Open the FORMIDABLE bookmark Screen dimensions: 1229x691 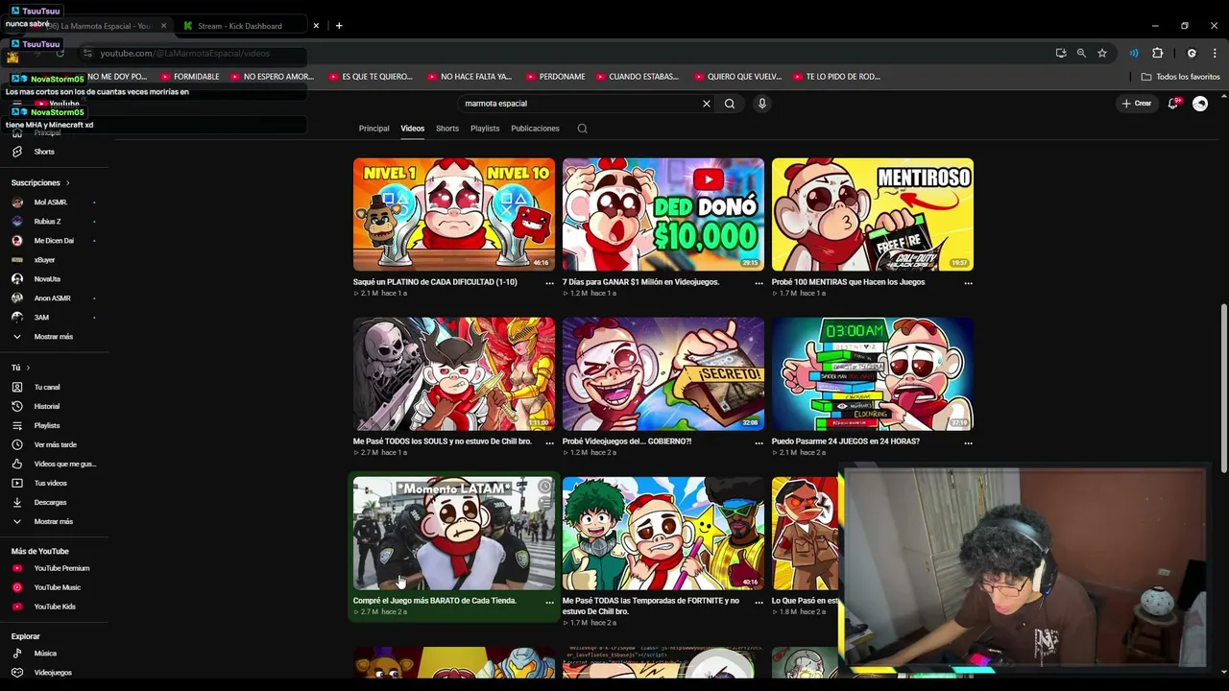pyautogui.click(x=190, y=77)
